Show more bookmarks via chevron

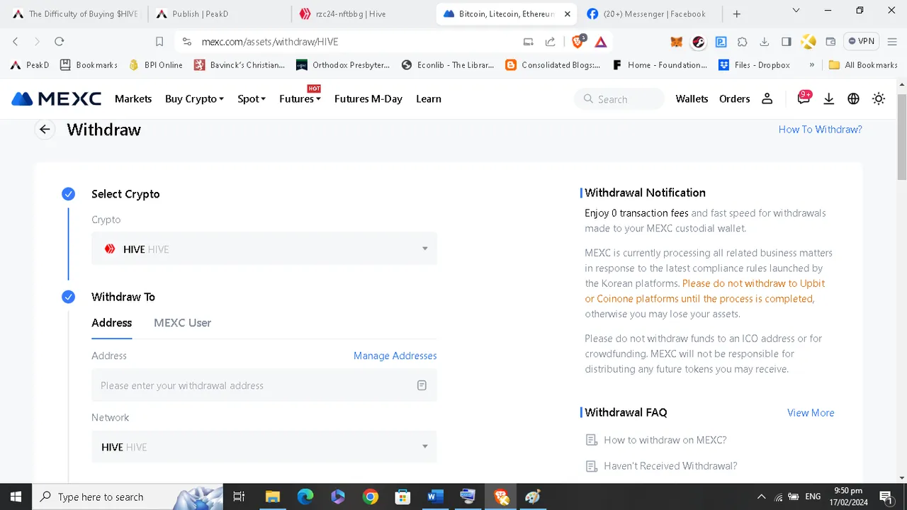pos(811,64)
